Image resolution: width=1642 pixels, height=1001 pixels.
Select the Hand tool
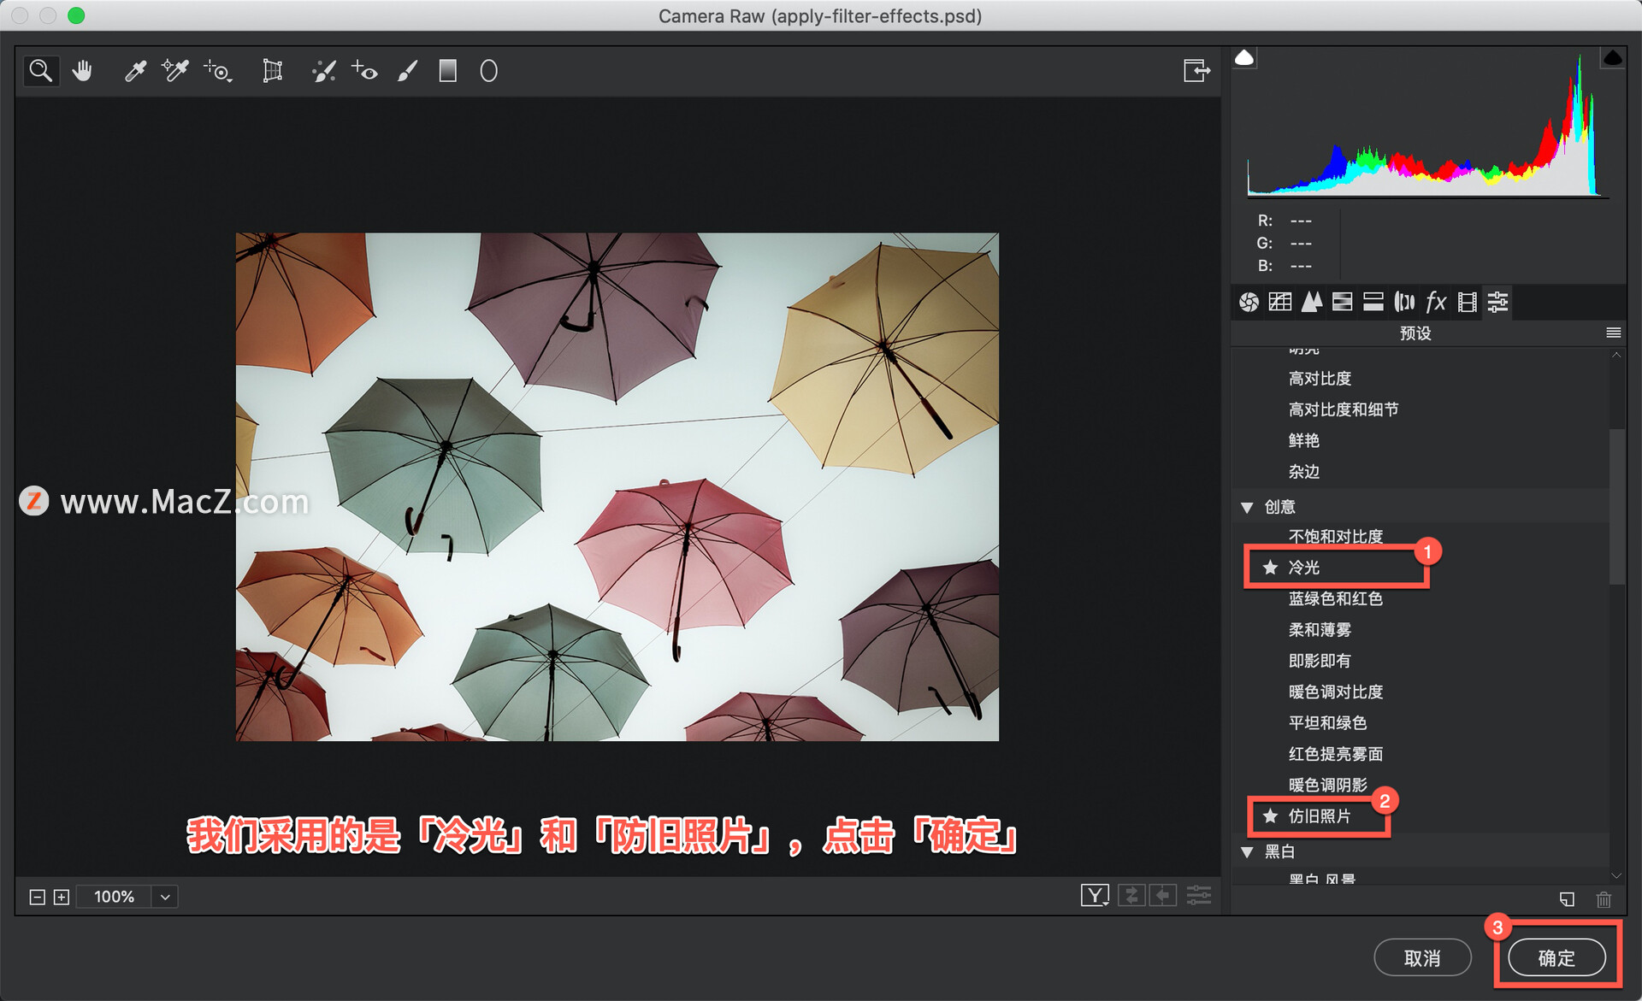pyautogui.click(x=83, y=71)
